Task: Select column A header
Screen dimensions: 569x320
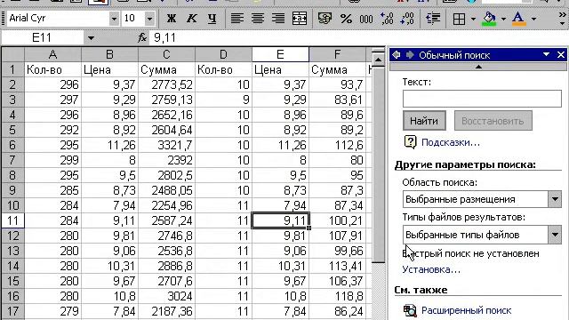Action: pos(52,54)
